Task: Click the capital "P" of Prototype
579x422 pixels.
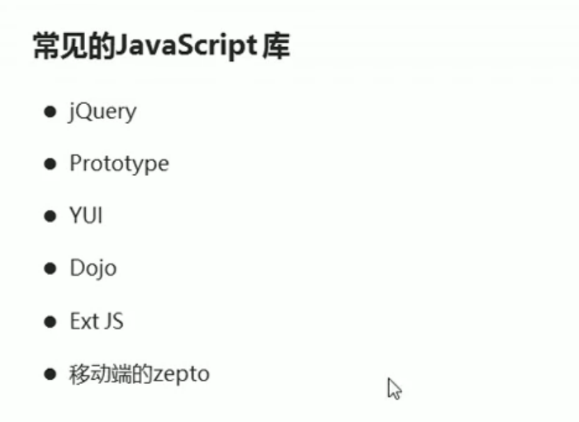Action: tap(76, 163)
